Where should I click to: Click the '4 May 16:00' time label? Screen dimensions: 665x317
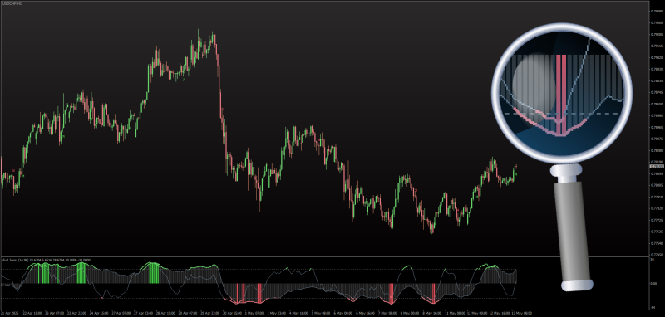point(298,313)
